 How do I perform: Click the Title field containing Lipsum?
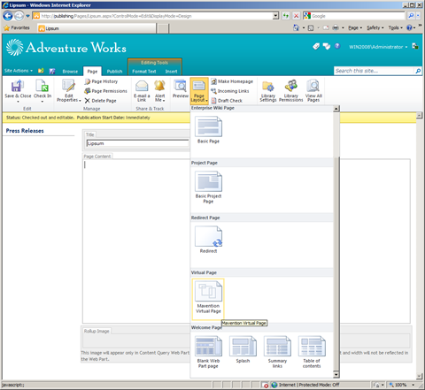(x=137, y=143)
